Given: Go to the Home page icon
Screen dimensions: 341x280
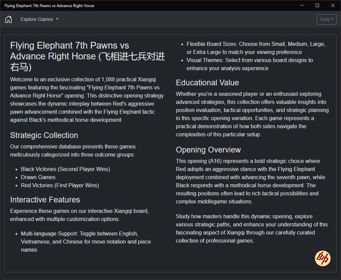Looking at the screenshot, I should [8, 19].
